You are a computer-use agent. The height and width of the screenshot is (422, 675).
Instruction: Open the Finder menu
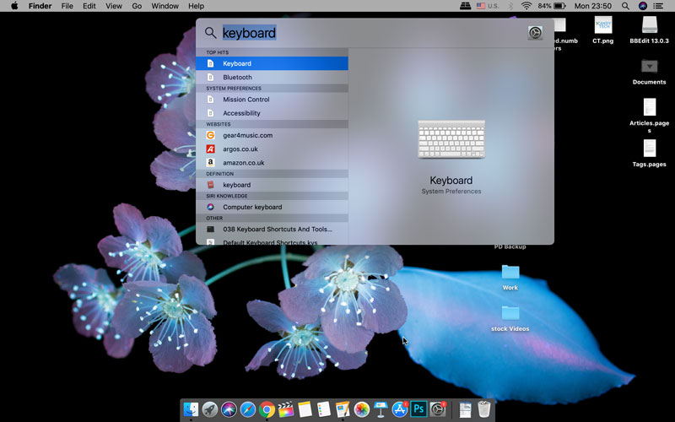coord(40,6)
